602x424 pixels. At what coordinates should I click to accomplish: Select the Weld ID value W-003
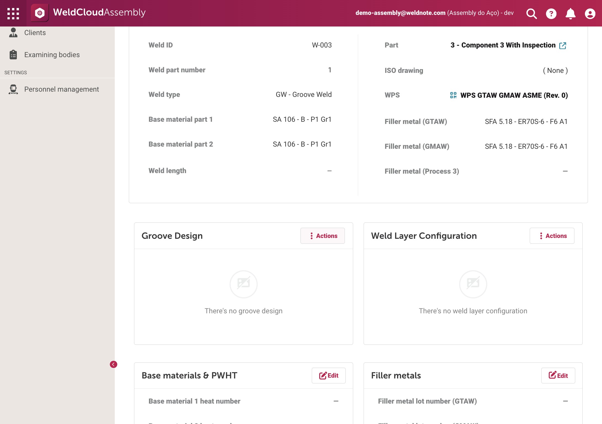[322, 45]
